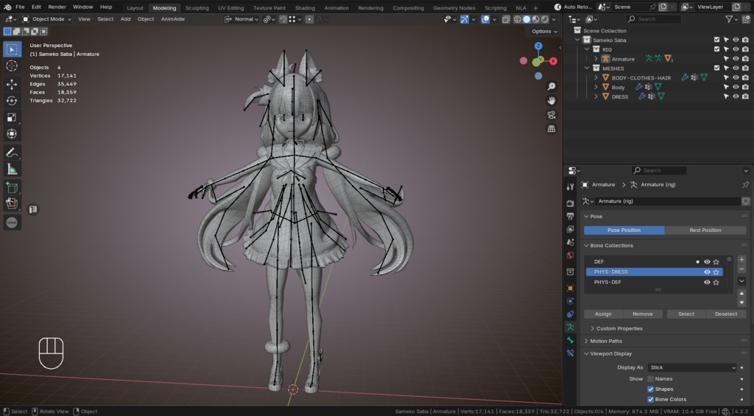Click the Remove button

pos(642,314)
